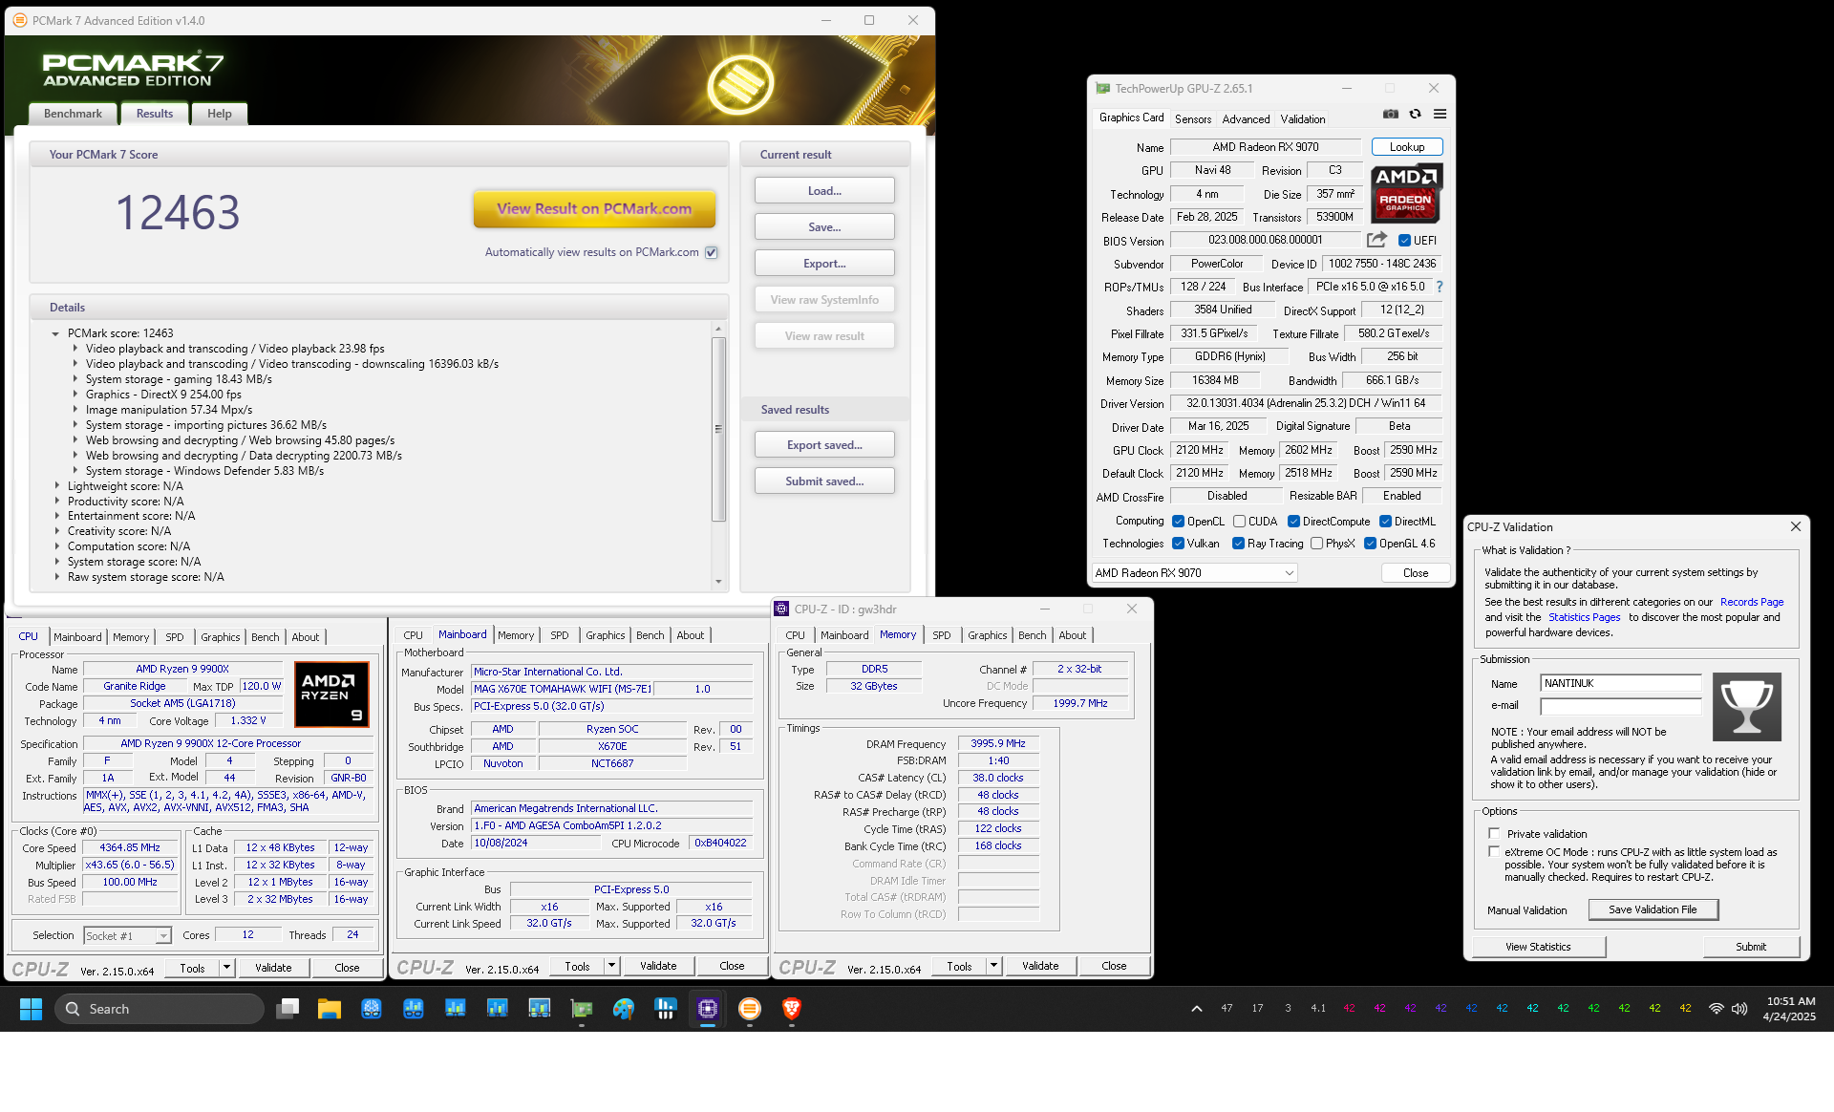Click the orange PCMark taskbar icon
1834x1112 pixels.
tap(750, 1009)
